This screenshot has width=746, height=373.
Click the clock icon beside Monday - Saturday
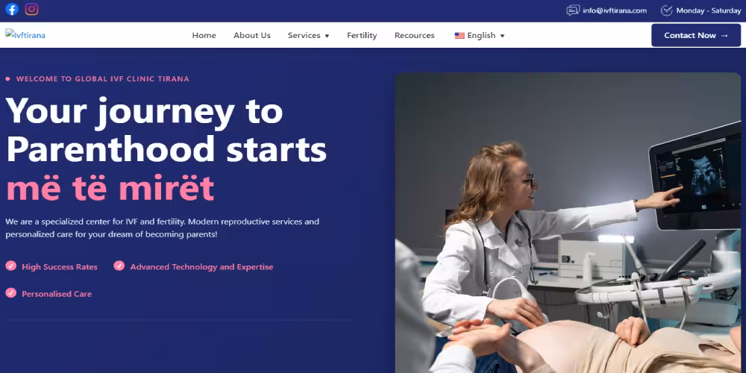click(666, 10)
